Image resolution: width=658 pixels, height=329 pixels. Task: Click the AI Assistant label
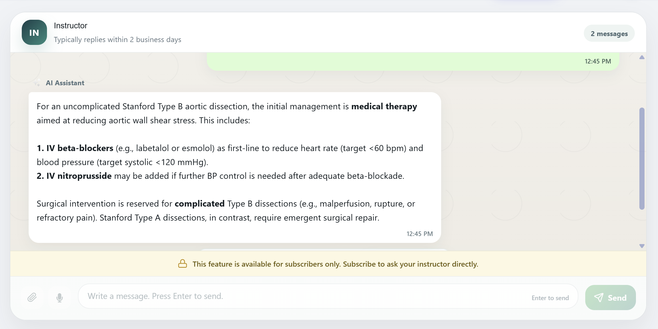coord(65,83)
